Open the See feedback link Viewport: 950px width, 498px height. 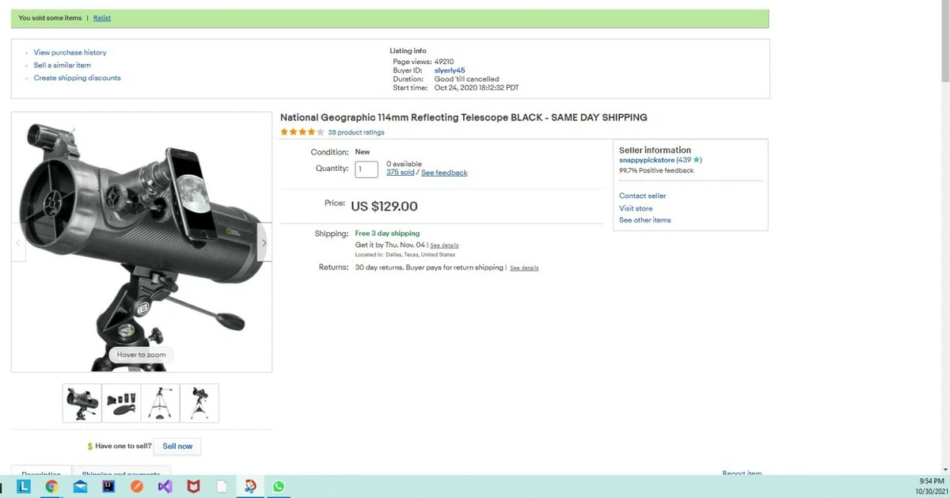444,173
